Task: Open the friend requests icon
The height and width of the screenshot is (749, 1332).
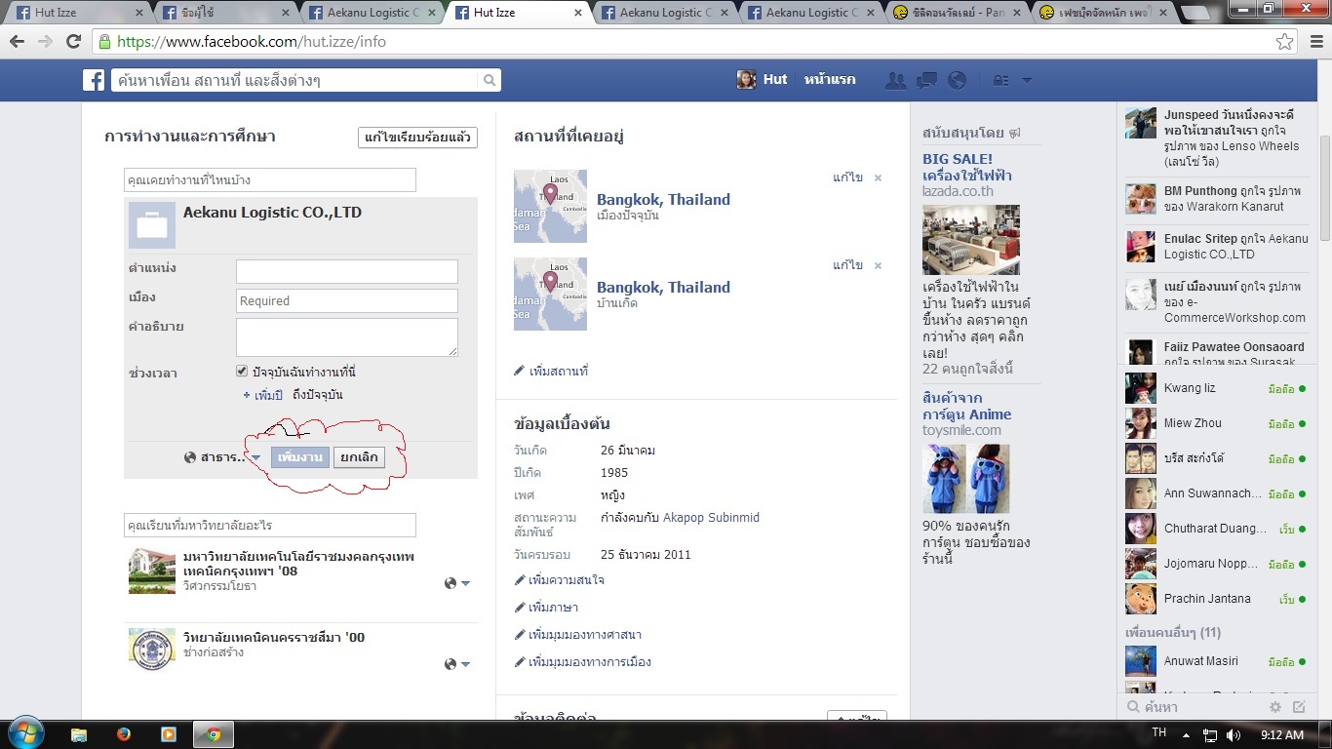Action: (x=895, y=80)
